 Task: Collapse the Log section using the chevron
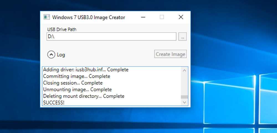51,55
